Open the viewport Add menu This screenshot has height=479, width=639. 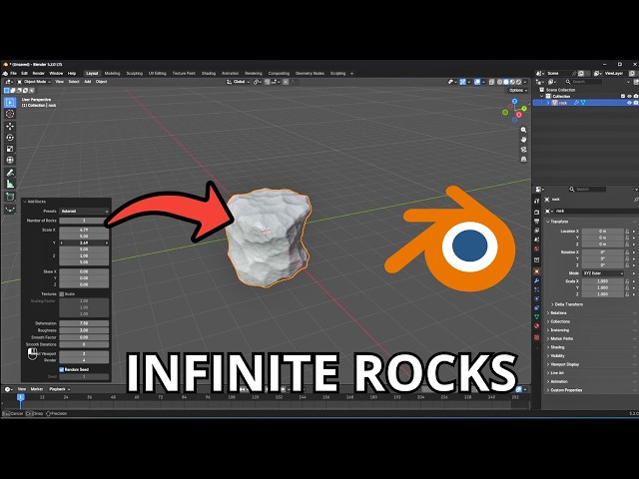pos(87,82)
